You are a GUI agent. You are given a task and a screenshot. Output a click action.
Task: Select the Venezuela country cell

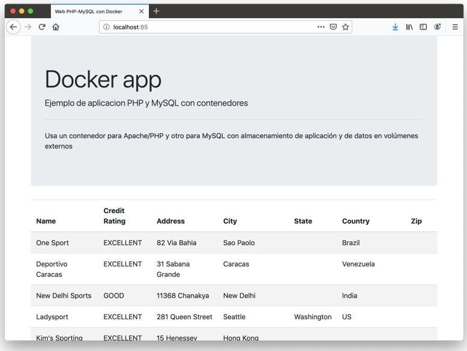[x=358, y=264]
